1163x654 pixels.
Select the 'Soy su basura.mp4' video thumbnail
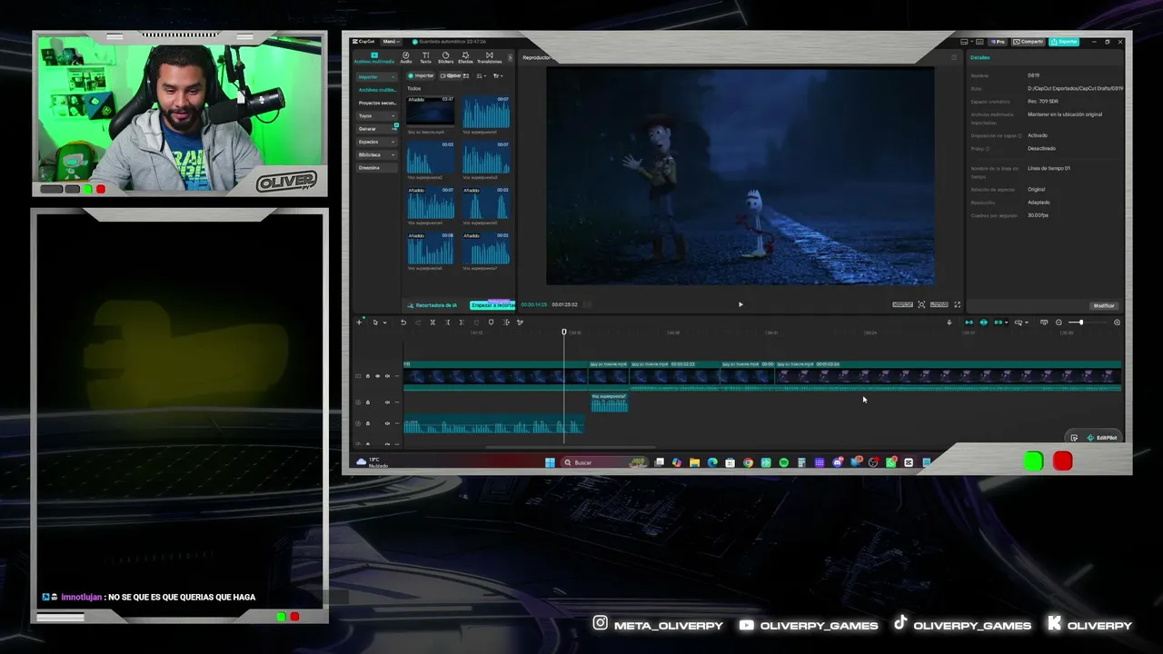(430, 111)
